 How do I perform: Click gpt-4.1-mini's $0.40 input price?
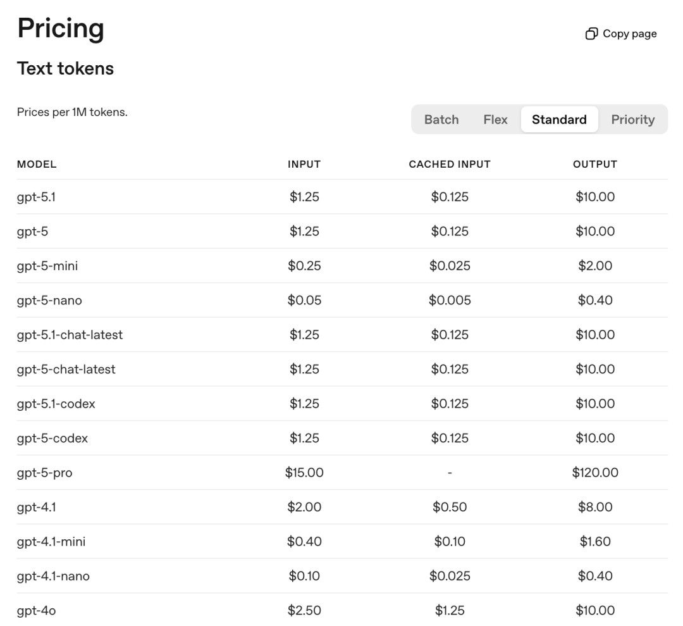304,541
